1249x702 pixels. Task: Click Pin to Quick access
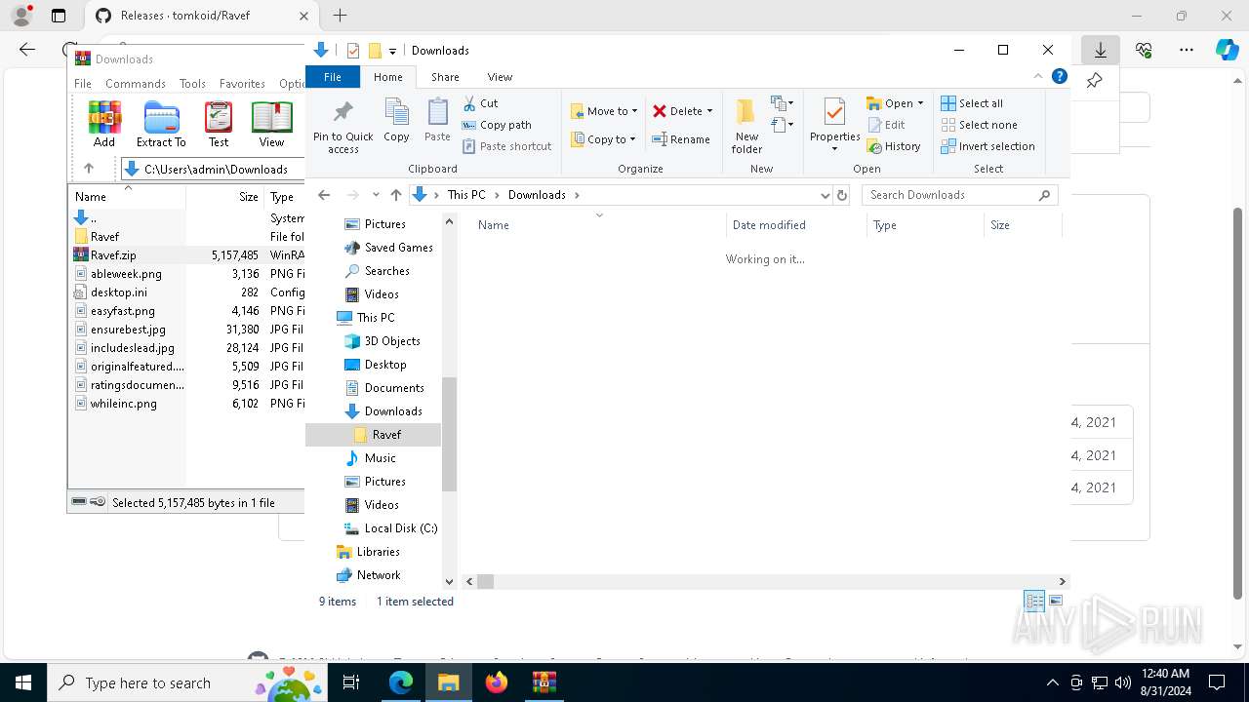coord(342,126)
